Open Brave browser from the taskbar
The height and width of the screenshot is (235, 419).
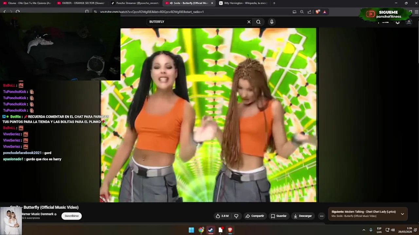click(x=230, y=230)
